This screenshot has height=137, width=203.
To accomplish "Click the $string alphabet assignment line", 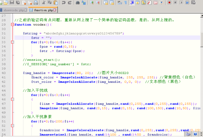I will pyautogui.click(x=74, y=33).
